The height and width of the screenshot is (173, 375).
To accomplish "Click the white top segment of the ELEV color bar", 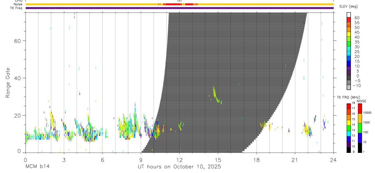I will 349,15.
